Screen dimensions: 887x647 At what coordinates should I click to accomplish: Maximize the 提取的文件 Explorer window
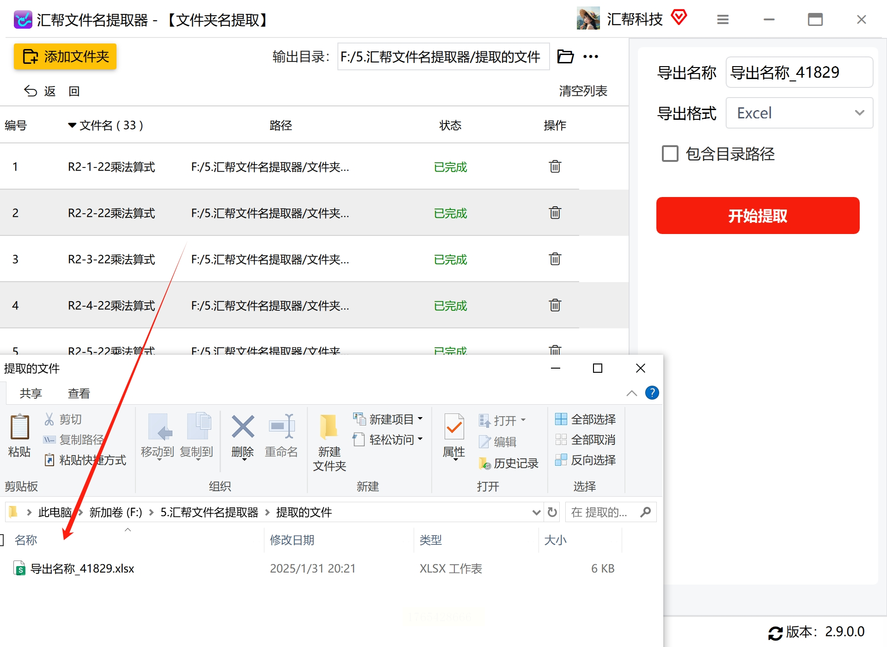tap(598, 368)
